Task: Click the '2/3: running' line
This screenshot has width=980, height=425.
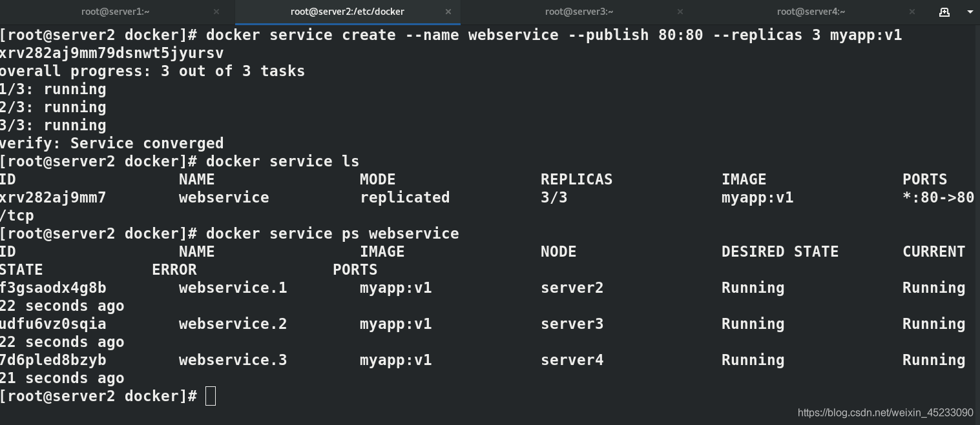Action: pyautogui.click(x=53, y=107)
